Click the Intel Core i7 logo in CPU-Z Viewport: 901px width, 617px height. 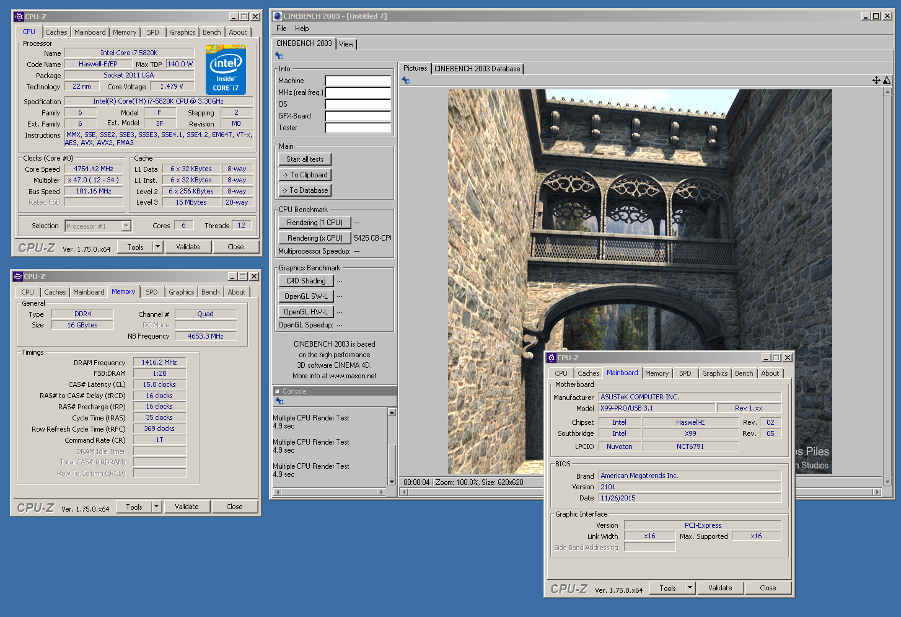(x=226, y=70)
